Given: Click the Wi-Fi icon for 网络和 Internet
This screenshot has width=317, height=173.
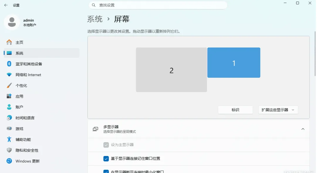Looking at the screenshot, I should tap(9, 75).
